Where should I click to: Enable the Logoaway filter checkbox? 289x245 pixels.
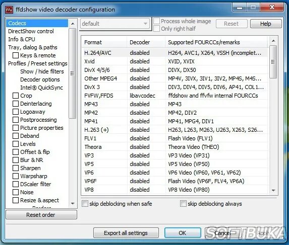point(16,112)
